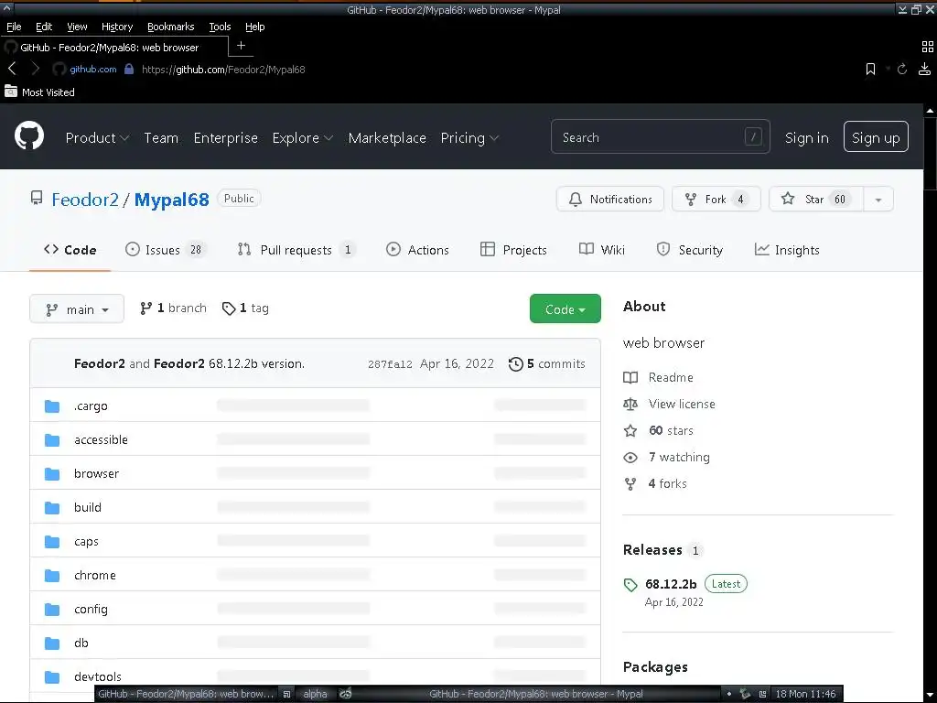The width and height of the screenshot is (937, 703).
Task: Fork the repository with Fork button
Action: pyautogui.click(x=716, y=200)
